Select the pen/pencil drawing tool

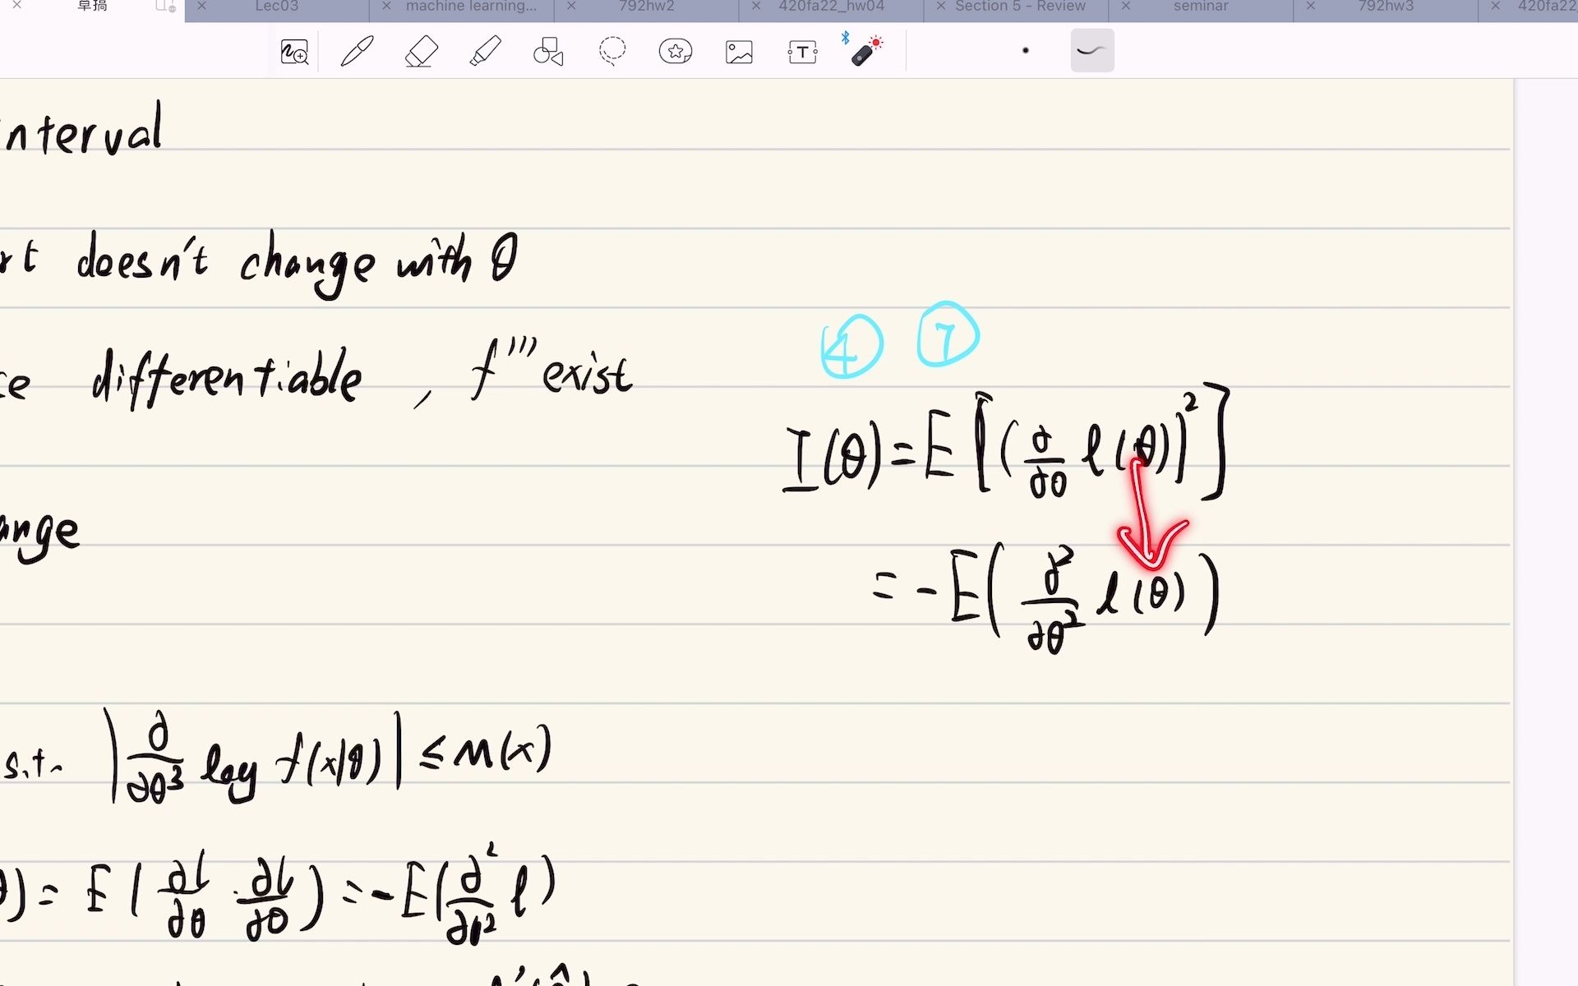[x=358, y=51]
